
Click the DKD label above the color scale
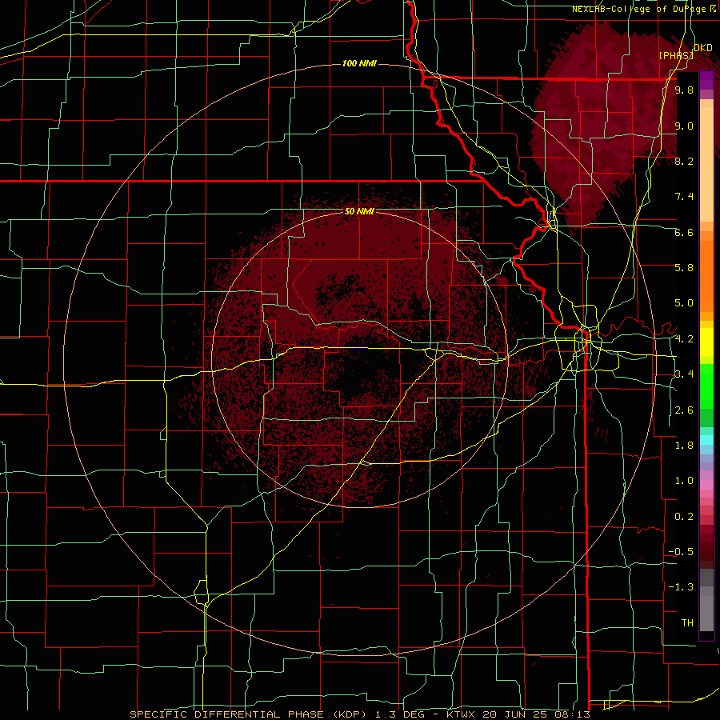click(x=703, y=48)
